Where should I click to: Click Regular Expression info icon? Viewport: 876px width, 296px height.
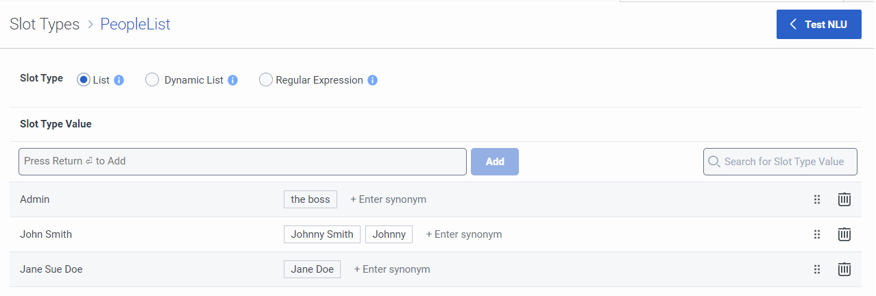pos(372,80)
